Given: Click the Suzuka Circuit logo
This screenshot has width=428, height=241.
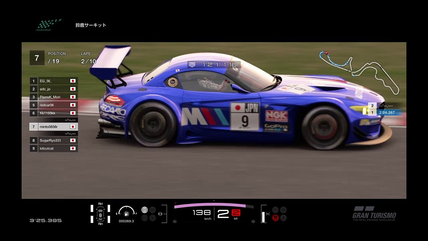Looking at the screenshot, I should click(49, 25).
